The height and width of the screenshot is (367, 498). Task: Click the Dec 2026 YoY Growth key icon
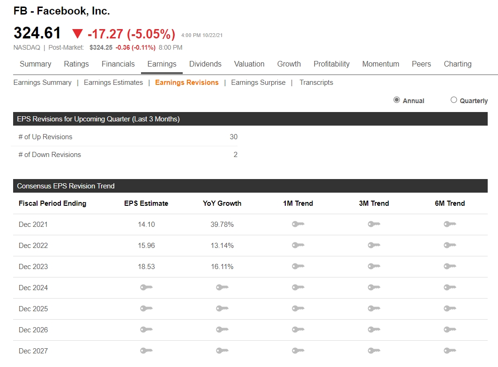(222, 330)
